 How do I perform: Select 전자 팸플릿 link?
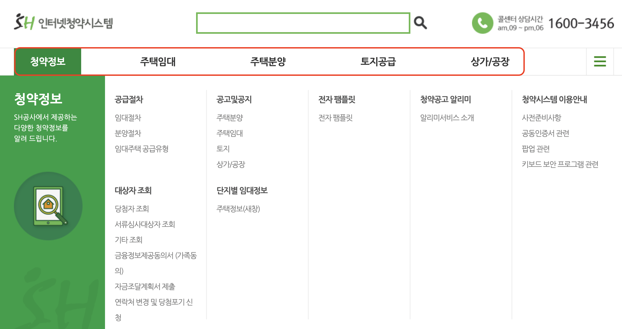[336, 117]
